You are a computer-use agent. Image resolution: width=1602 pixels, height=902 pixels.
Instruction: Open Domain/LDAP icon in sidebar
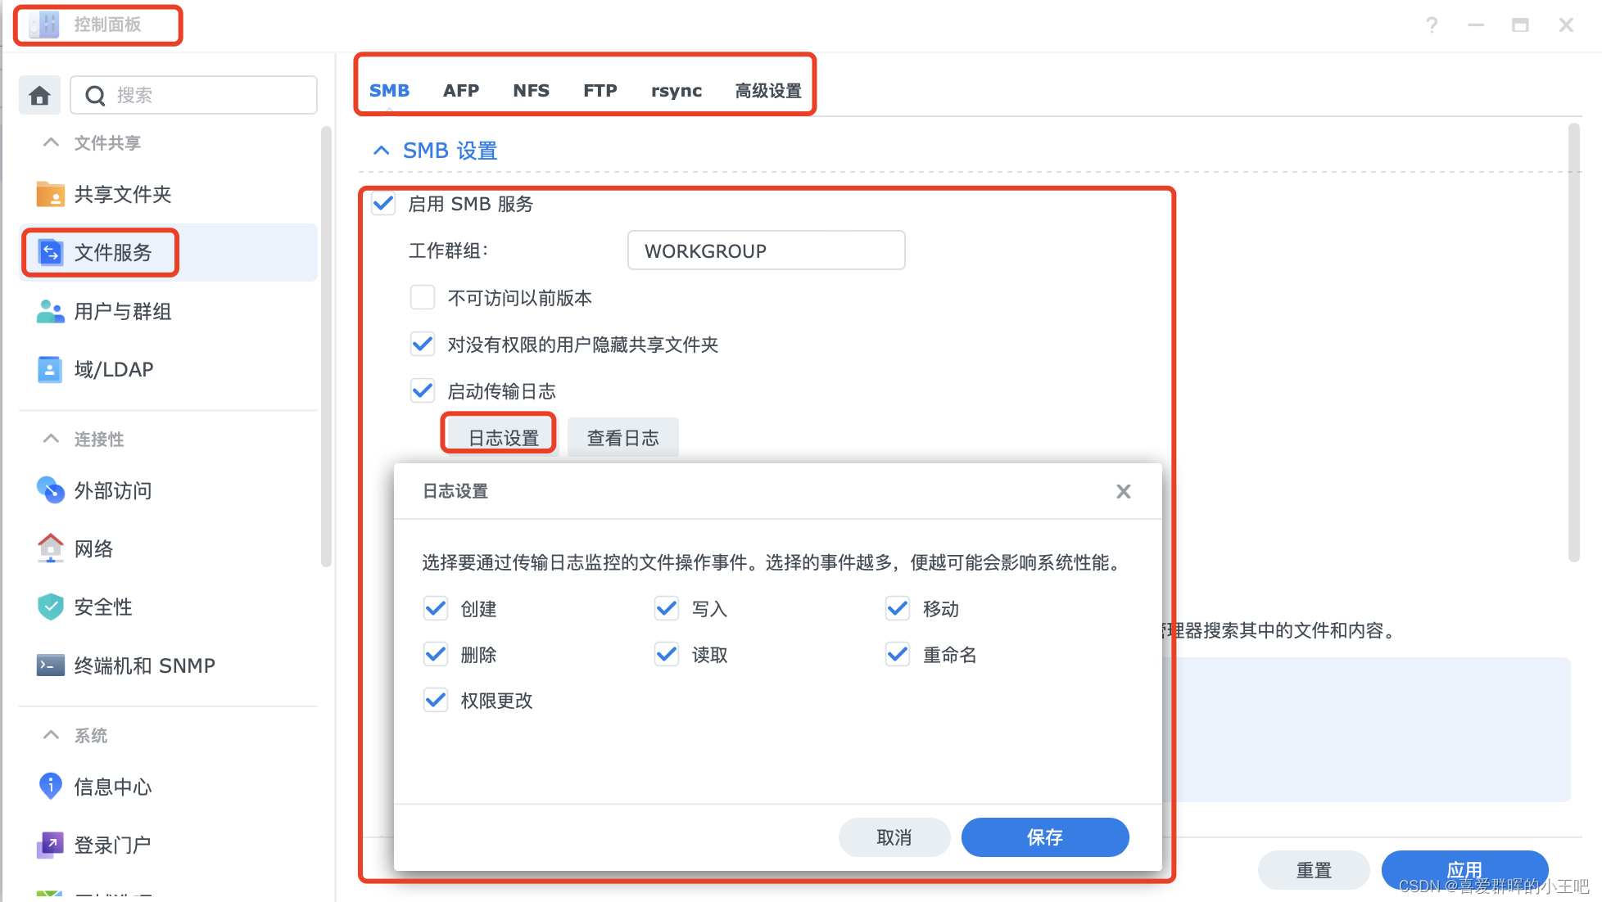point(50,369)
